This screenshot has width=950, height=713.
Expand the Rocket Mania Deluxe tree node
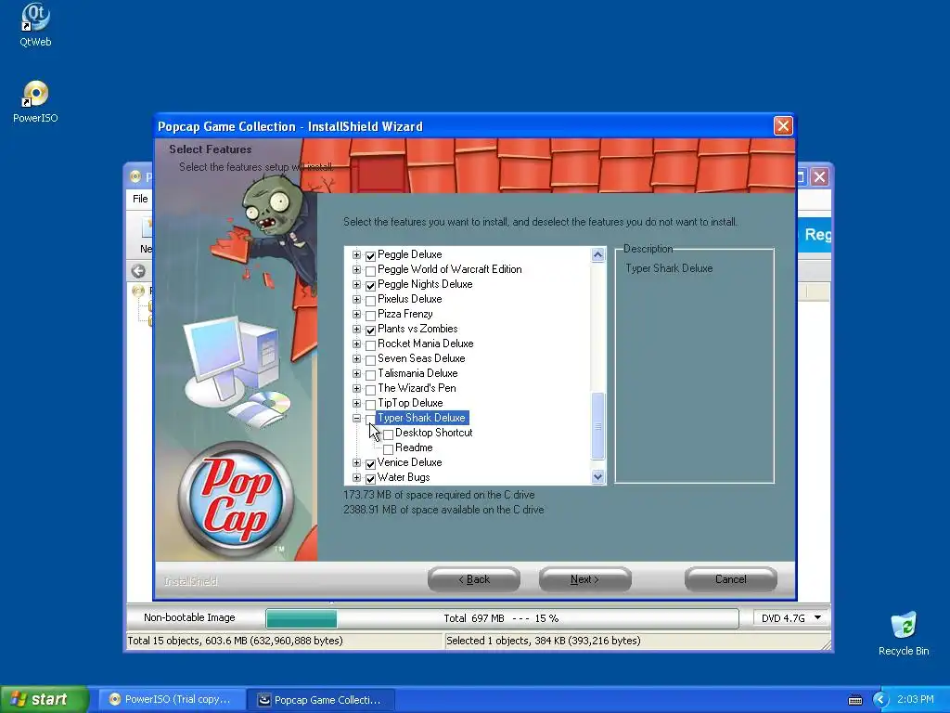pos(357,344)
